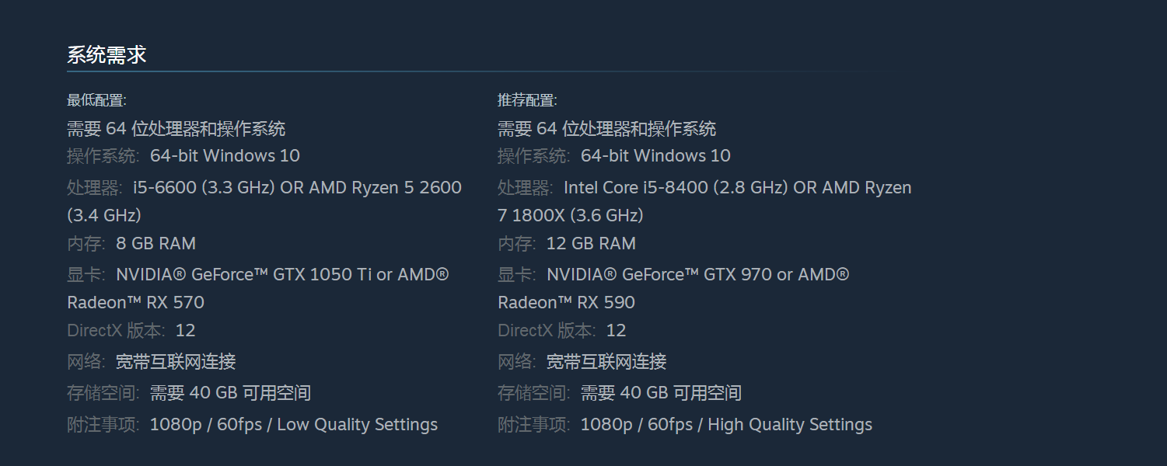Click recommended 需要 40 GB 可用空间 entry

tap(661, 393)
